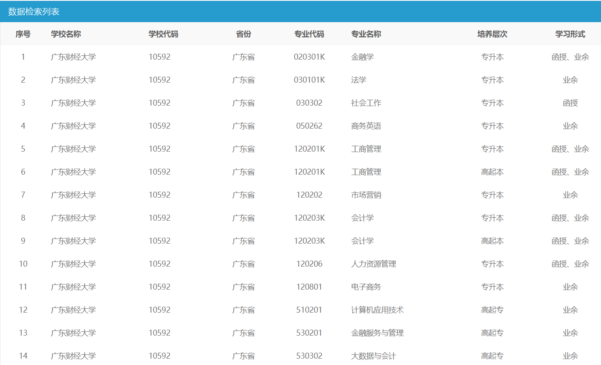Click 函授、业余 in the 人力资源管理 row
The height and width of the screenshot is (365, 601).
570,264
